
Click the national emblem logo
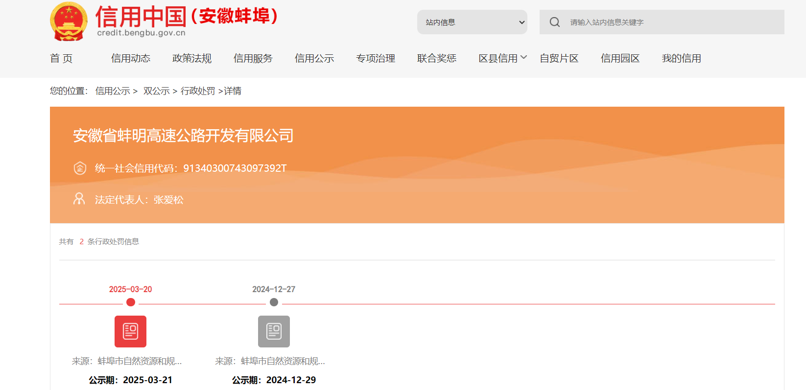pos(69,22)
